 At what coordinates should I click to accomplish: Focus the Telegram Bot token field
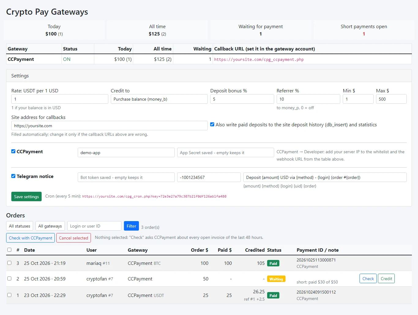(x=126, y=177)
